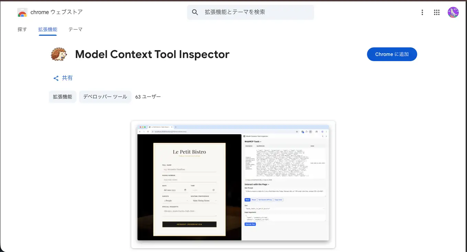Viewport: 467px width, 252px height.
Task: Click the デベロッパー ツール category chip
Action: (x=105, y=97)
